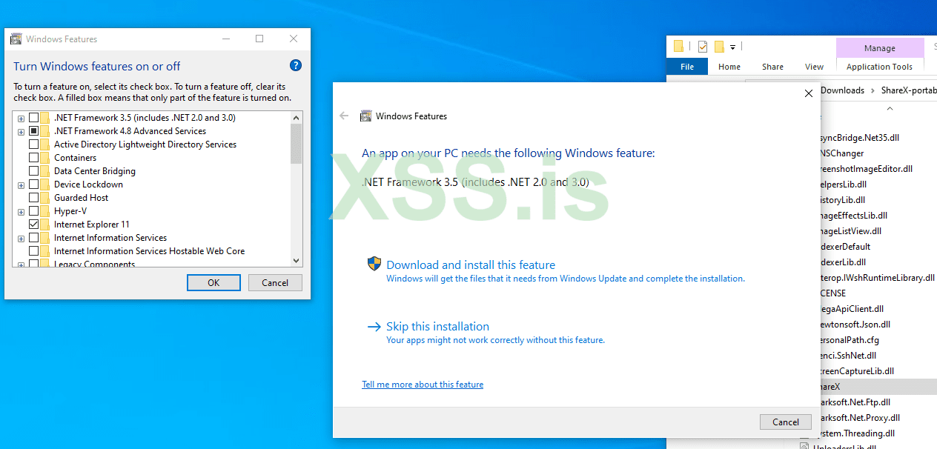
Task: Click the Windows Features title bar icon of left window
Action: (x=16, y=39)
